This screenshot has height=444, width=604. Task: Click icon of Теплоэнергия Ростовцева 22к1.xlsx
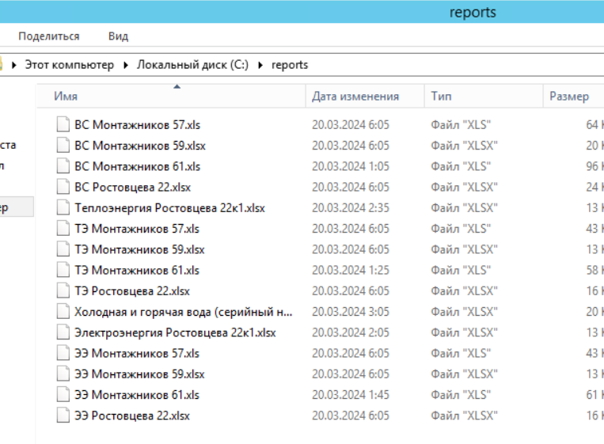pos(63,208)
